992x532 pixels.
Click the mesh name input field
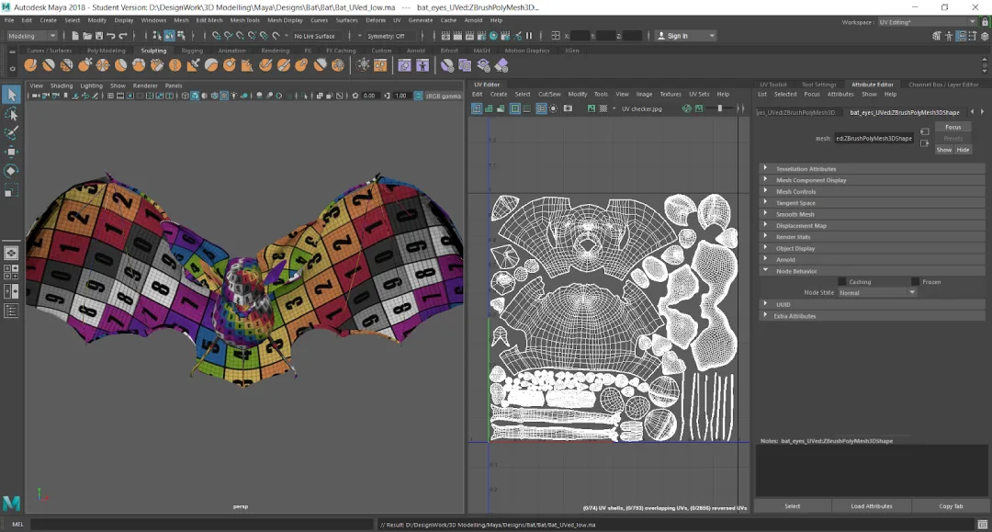point(874,139)
